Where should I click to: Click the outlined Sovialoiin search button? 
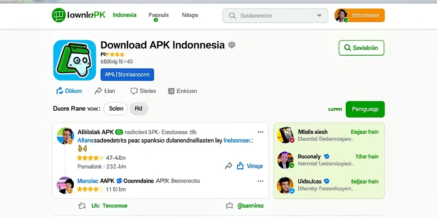(x=361, y=48)
